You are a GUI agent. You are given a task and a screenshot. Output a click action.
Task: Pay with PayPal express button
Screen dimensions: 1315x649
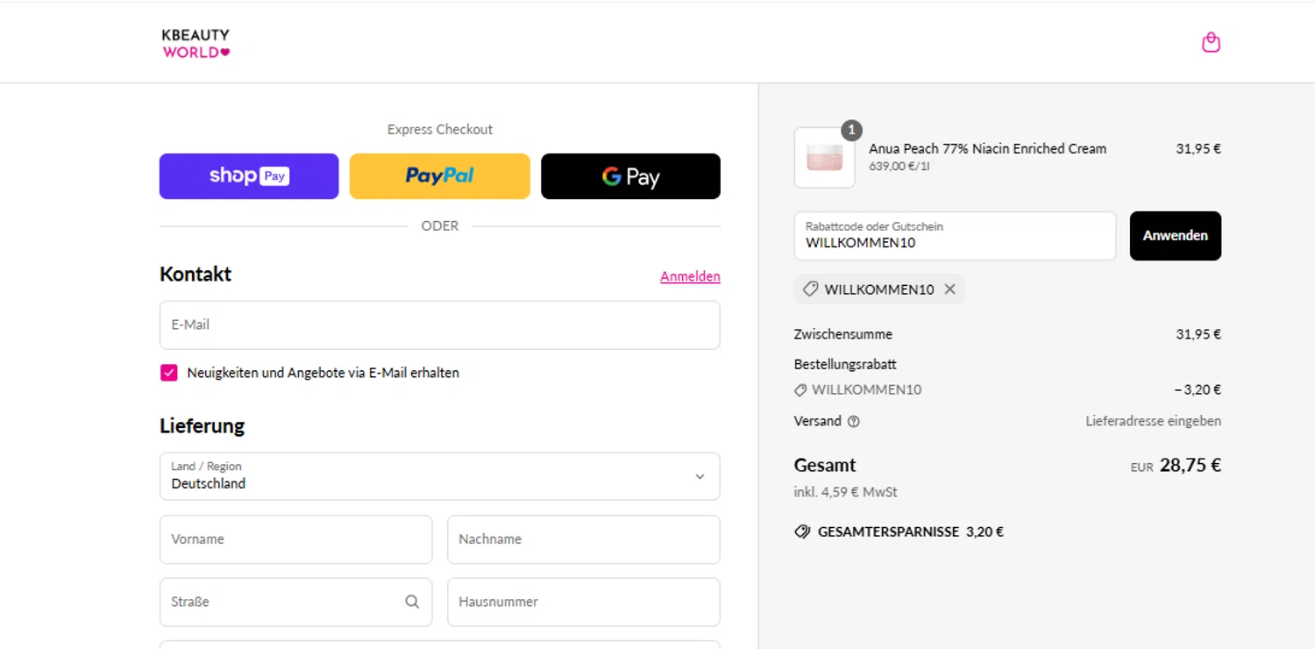coord(440,176)
